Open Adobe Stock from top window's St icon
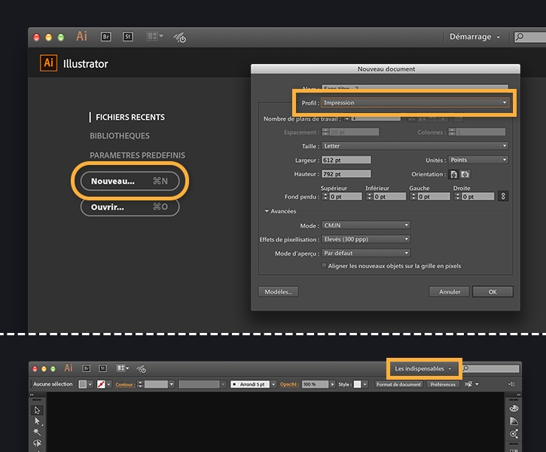546x452 pixels. (128, 37)
